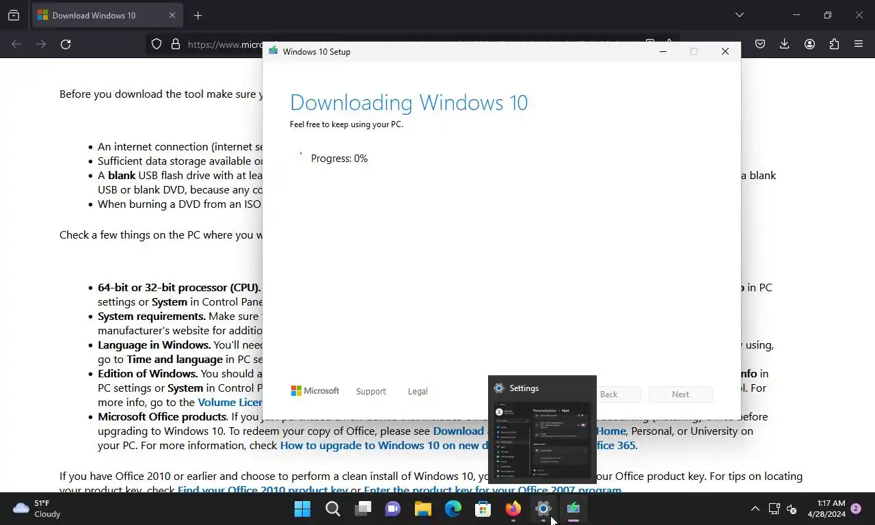Select the Download Windows 10 browser tab
Image resolution: width=875 pixels, height=525 pixels.
coord(107,15)
